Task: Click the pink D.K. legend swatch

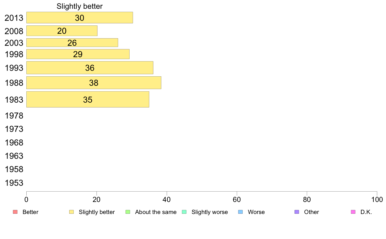Action: pos(353,212)
